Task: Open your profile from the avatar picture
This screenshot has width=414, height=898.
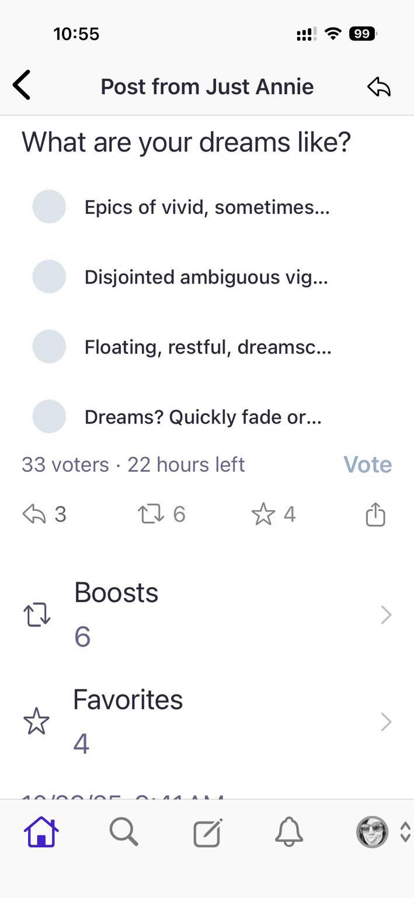Action: (x=372, y=833)
